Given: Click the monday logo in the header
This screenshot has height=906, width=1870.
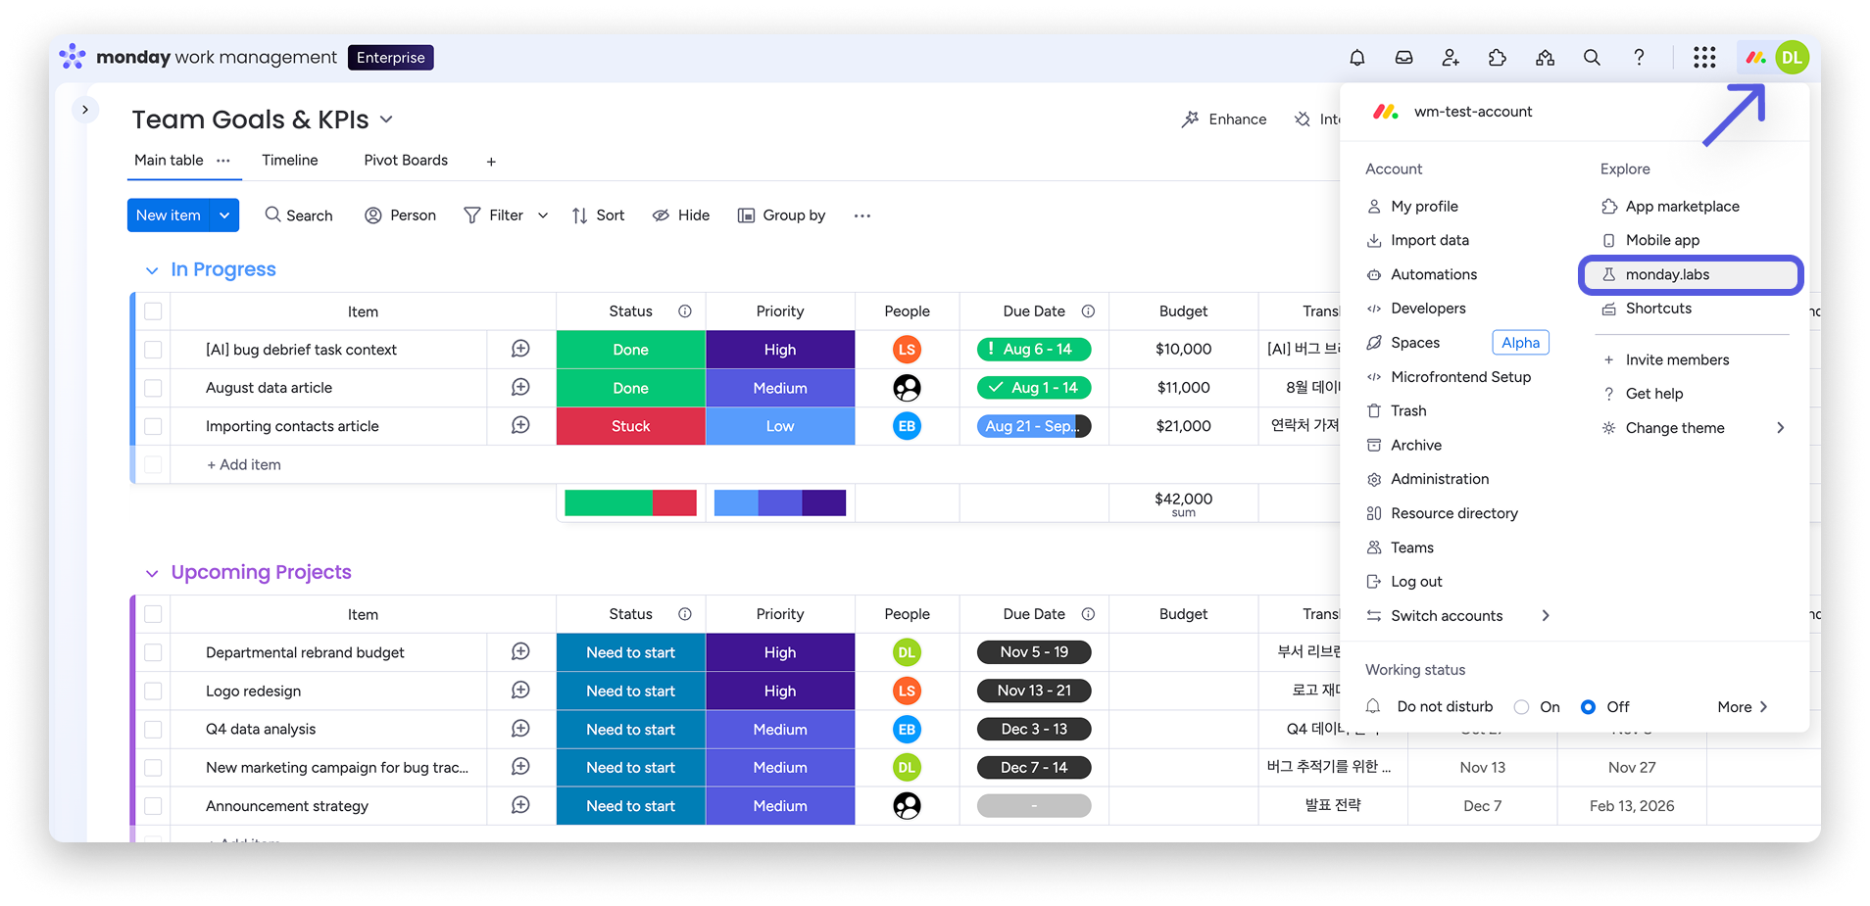Looking at the screenshot, I should [x=1755, y=58].
